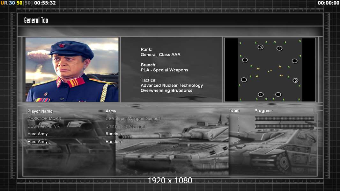The image size is (340, 191).
Task: Click General Tao's portrait image
Action: click(x=72, y=70)
